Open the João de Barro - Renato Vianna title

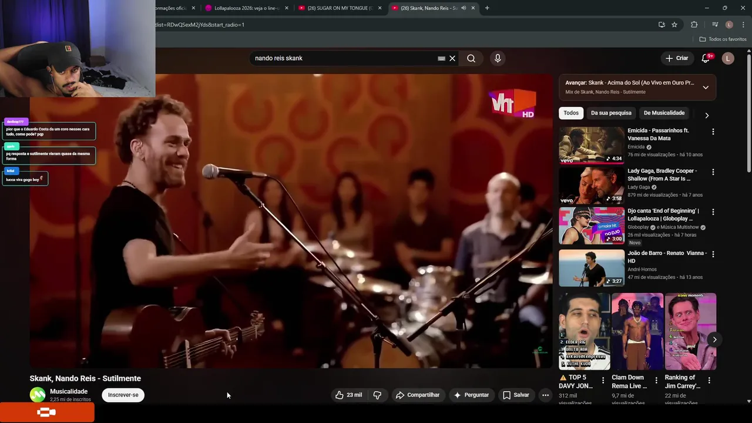coord(667,257)
